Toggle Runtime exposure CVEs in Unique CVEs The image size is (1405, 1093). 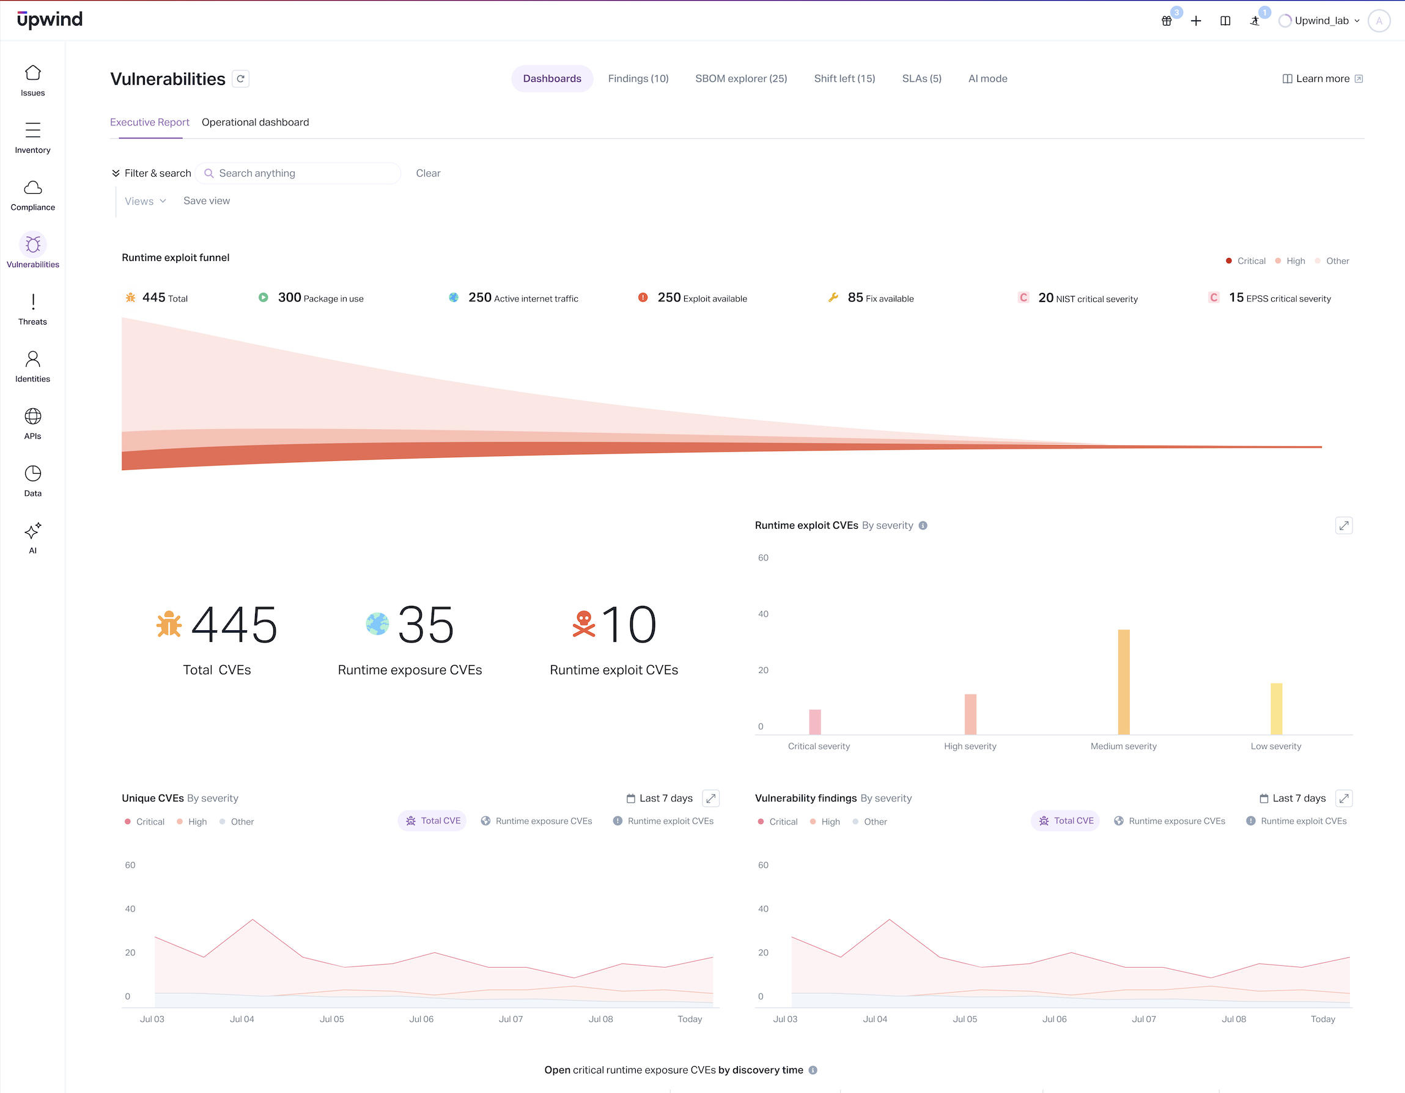click(x=537, y=821)
